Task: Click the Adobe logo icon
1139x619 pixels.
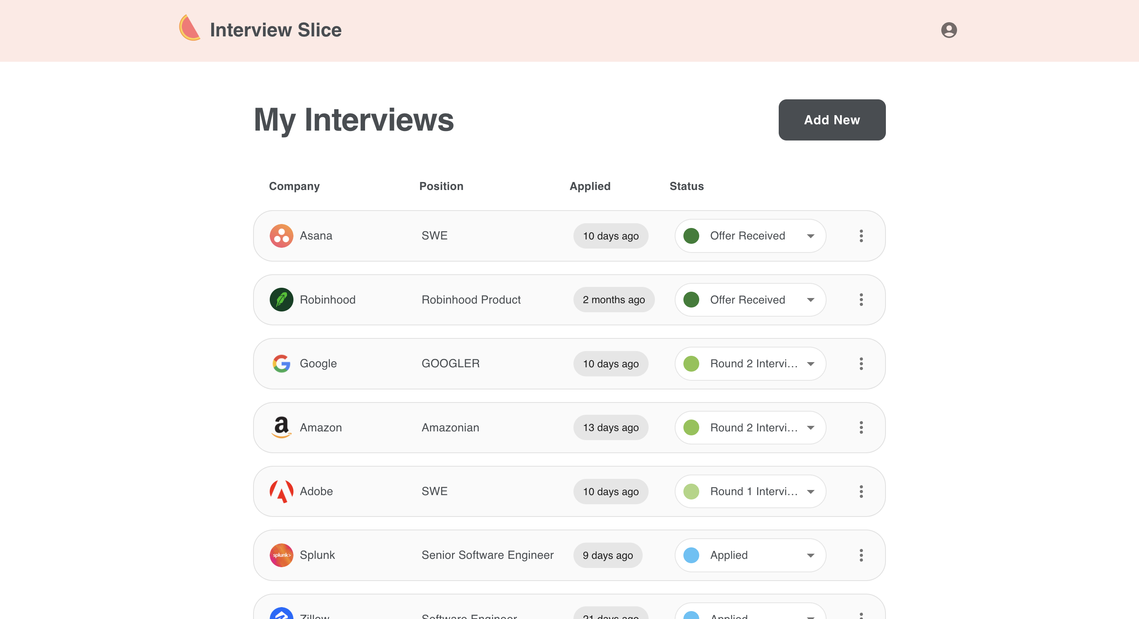Action: click(281, 491)
